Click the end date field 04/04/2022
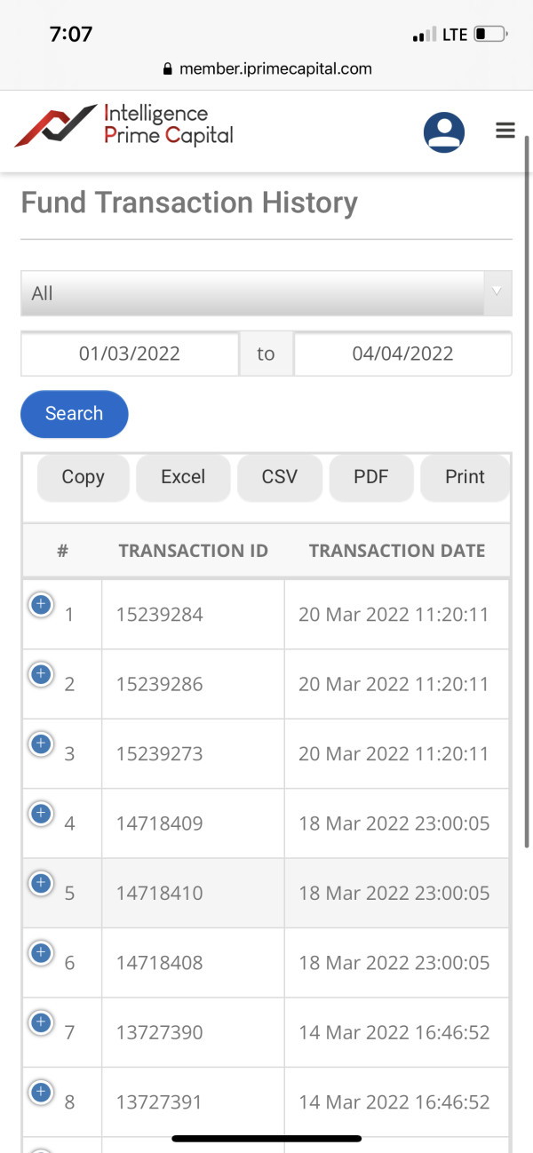Viewport: 533px width, 1153px height. (x=402, y=354)
